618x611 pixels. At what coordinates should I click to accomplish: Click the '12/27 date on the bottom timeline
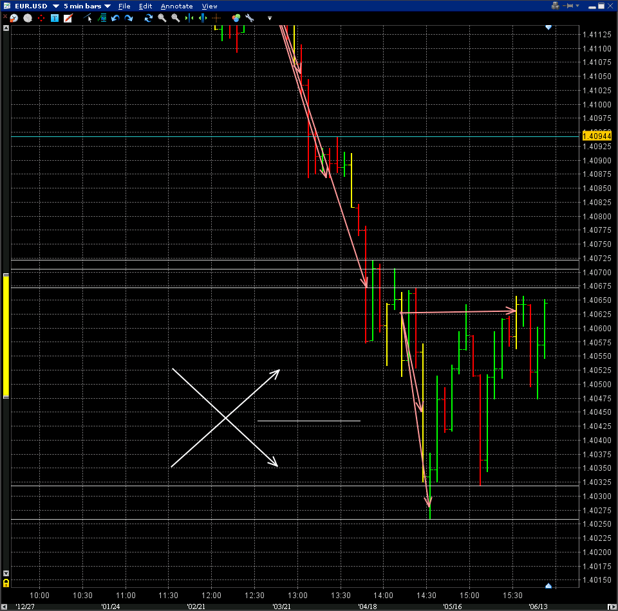25,606
